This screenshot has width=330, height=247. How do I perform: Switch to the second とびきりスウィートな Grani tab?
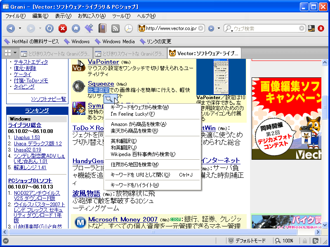pyautogui.click(x=130, y=54)
